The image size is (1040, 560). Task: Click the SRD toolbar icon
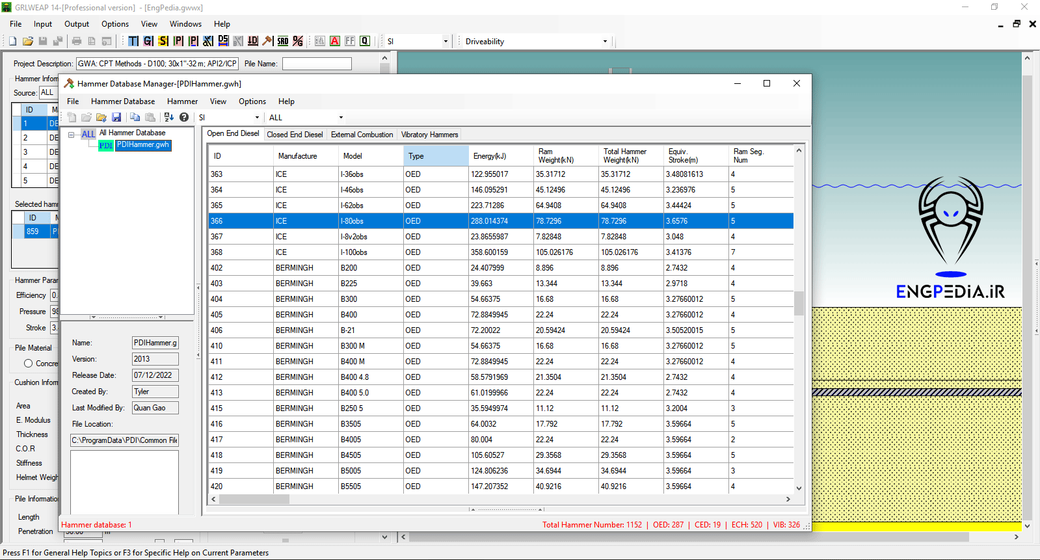point(283,41)
